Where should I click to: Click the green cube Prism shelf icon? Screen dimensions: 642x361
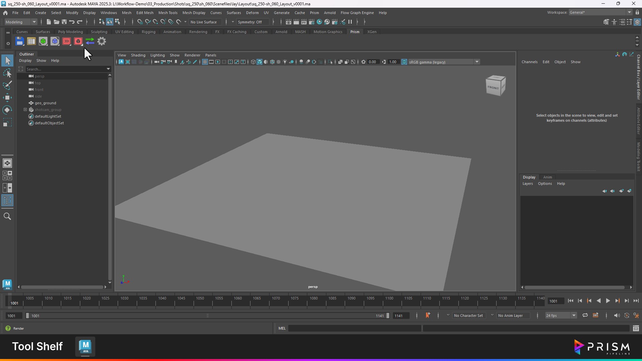tap(43, 41)
